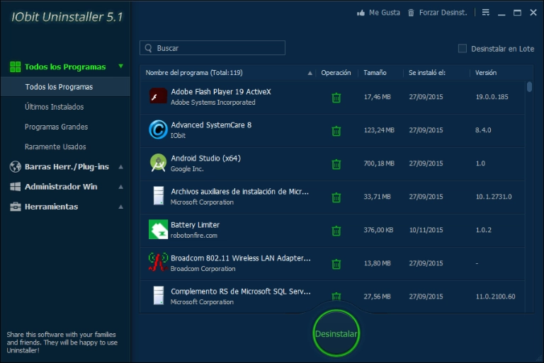Open the Últimos Instalados list

(x=54, y=107)
